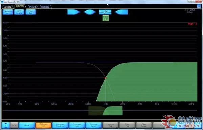Viewport: 203px width, 130px height.
Task: Select the band-pass filter shape icon
Action: [90, 12]
